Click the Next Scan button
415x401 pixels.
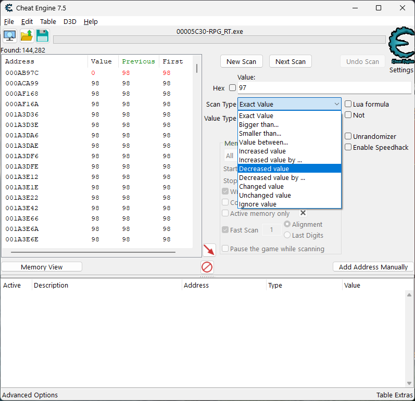(x=291, y=61)
